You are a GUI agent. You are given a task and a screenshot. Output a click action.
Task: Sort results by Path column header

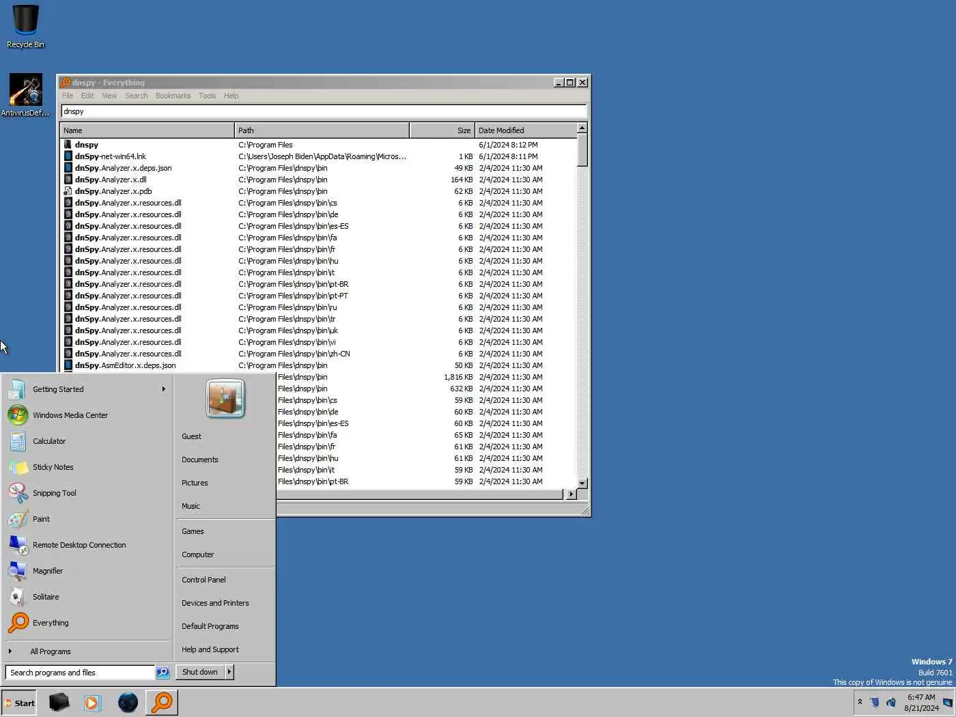(322, 130)
